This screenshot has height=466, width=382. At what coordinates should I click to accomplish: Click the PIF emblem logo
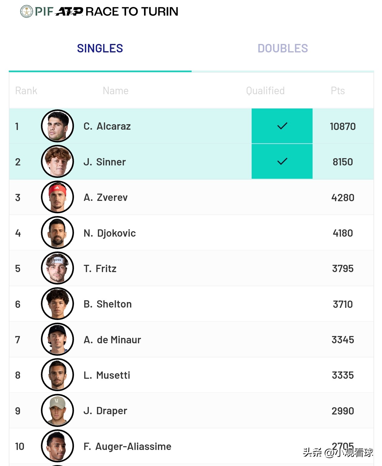[26, 12]
